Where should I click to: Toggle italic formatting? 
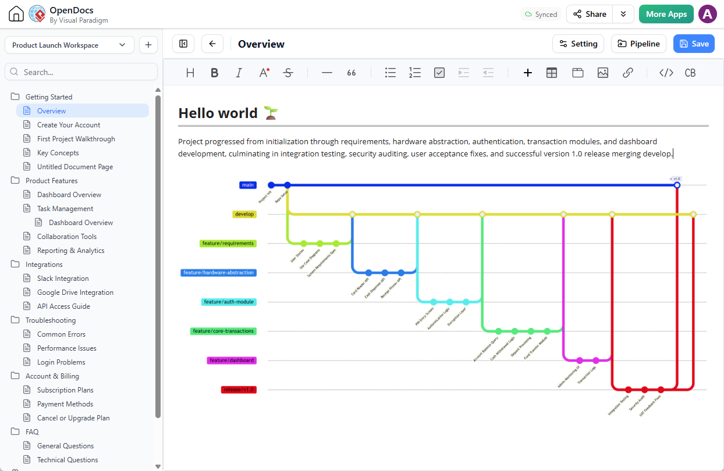click(239, 73)
